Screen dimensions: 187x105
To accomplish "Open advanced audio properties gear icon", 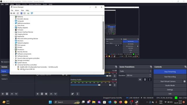I will (x=72, y=94).
